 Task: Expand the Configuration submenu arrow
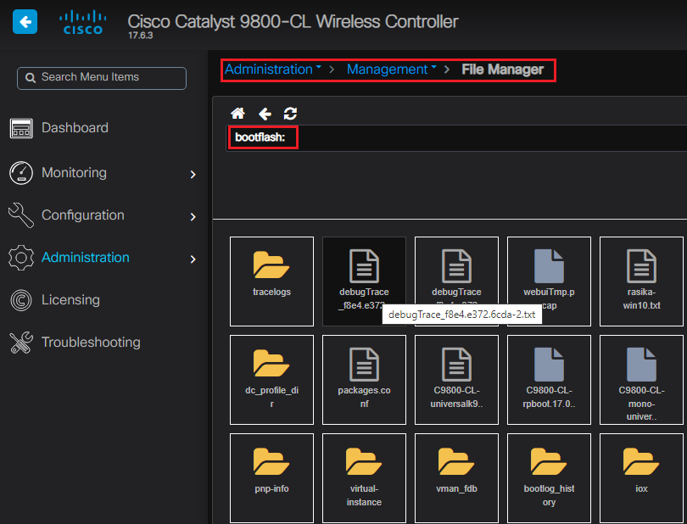193,216
